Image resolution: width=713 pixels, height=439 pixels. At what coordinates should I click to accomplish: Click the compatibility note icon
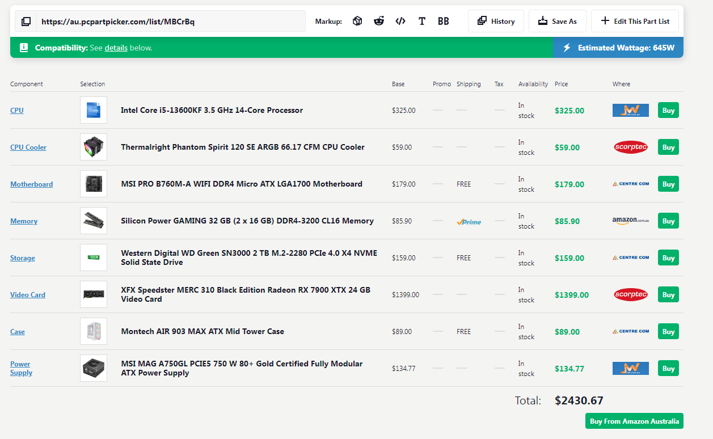point(24,48)
